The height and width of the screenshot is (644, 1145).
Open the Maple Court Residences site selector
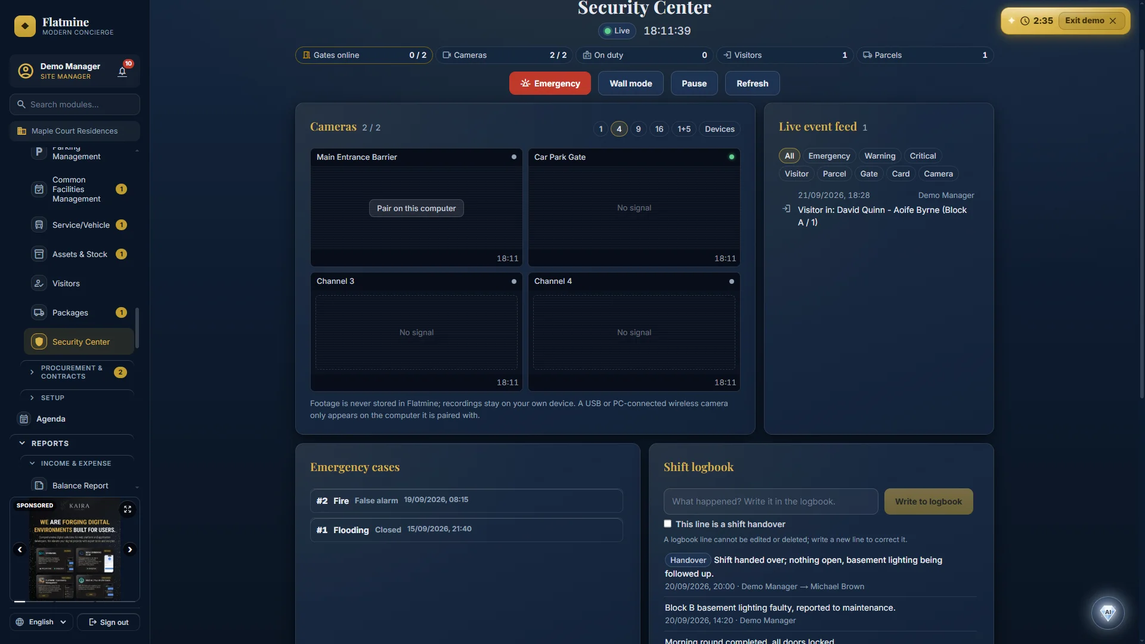click(x=75, y=131)
